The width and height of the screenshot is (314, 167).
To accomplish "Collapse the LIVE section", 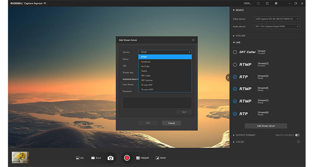I will (237, 43).
